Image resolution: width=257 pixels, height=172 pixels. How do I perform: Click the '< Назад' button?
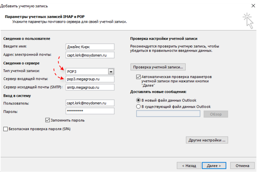click(188, 165)
